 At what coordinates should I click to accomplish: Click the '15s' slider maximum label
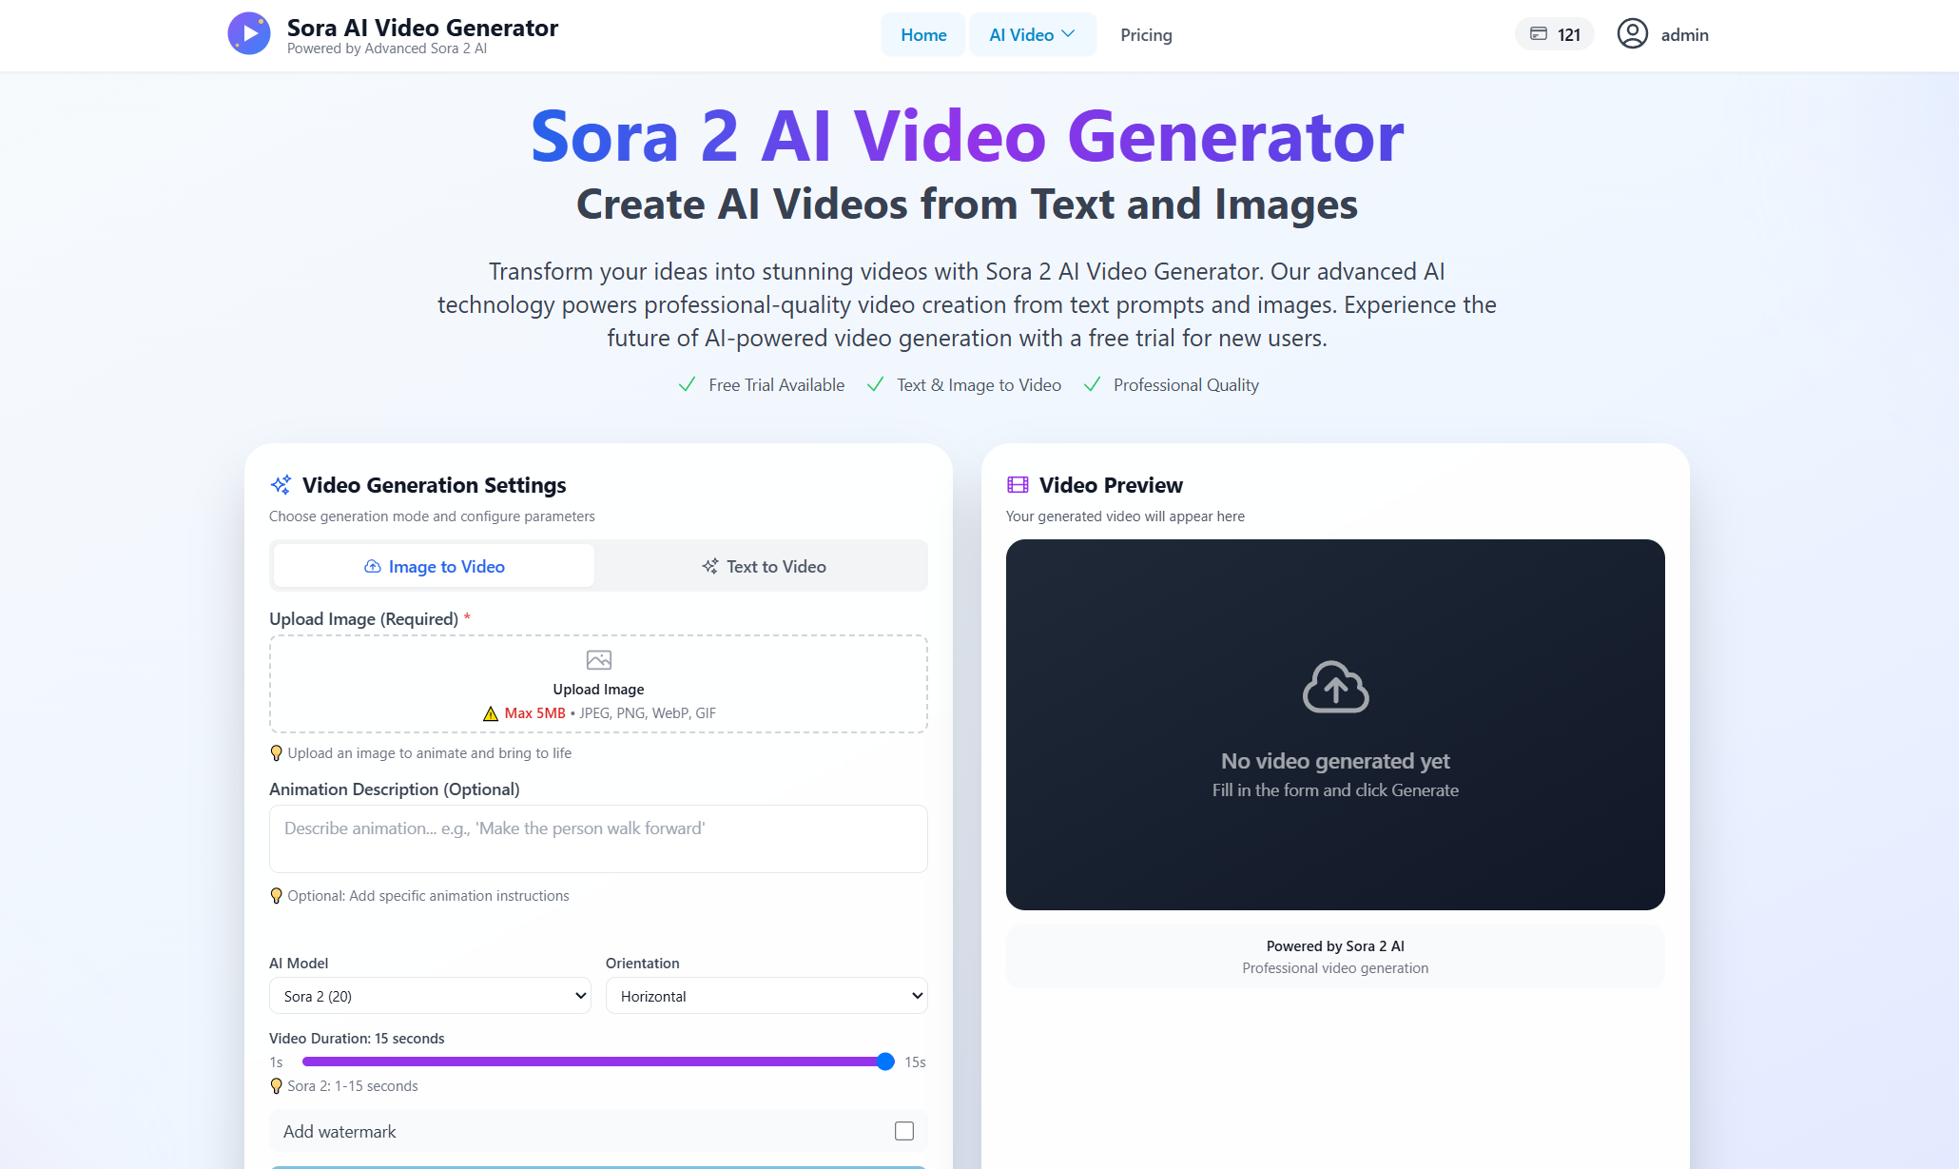coord(915,1062)
